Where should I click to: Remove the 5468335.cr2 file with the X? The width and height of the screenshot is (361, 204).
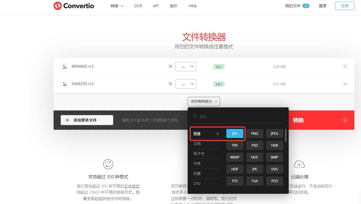(x=345, y=84)
